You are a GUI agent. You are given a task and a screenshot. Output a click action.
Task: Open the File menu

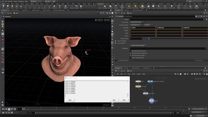pos(3,1)
